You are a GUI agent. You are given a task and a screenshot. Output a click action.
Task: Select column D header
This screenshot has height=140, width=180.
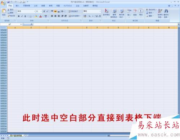68,28
